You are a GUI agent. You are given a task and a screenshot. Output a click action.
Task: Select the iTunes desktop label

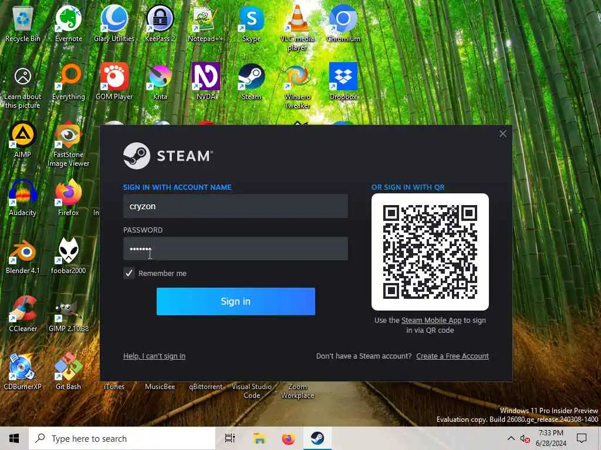(114, 387)
